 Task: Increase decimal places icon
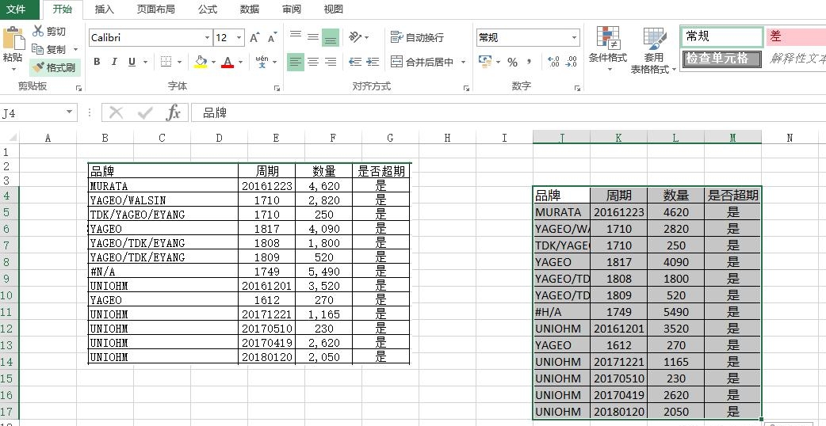[x=553, y=62]
